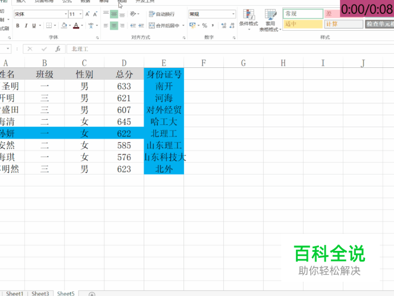
Task: Open 套用表格格式 table format
Action: [270, 20]
